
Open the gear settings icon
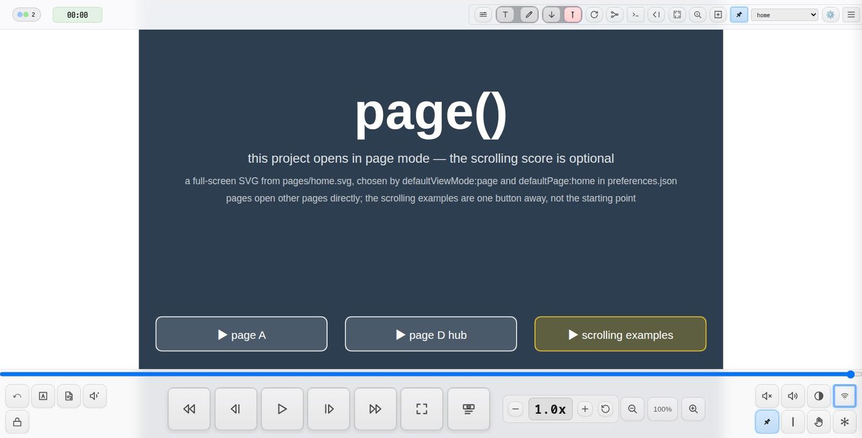831,15
